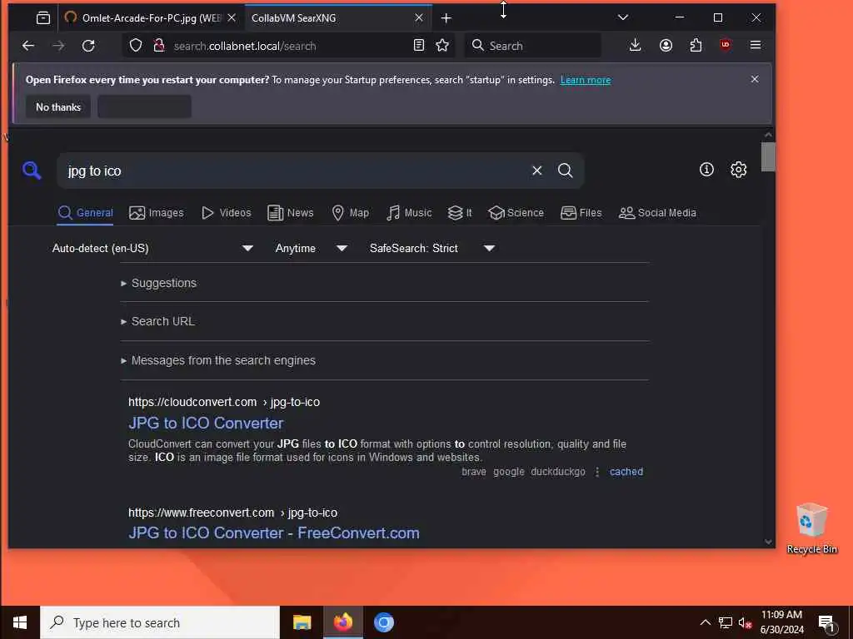This screenshot has height=639, width=853.
Task: Switch to Omlet-Arcade-For-PC.jpg tab
Action: point(152,18)
